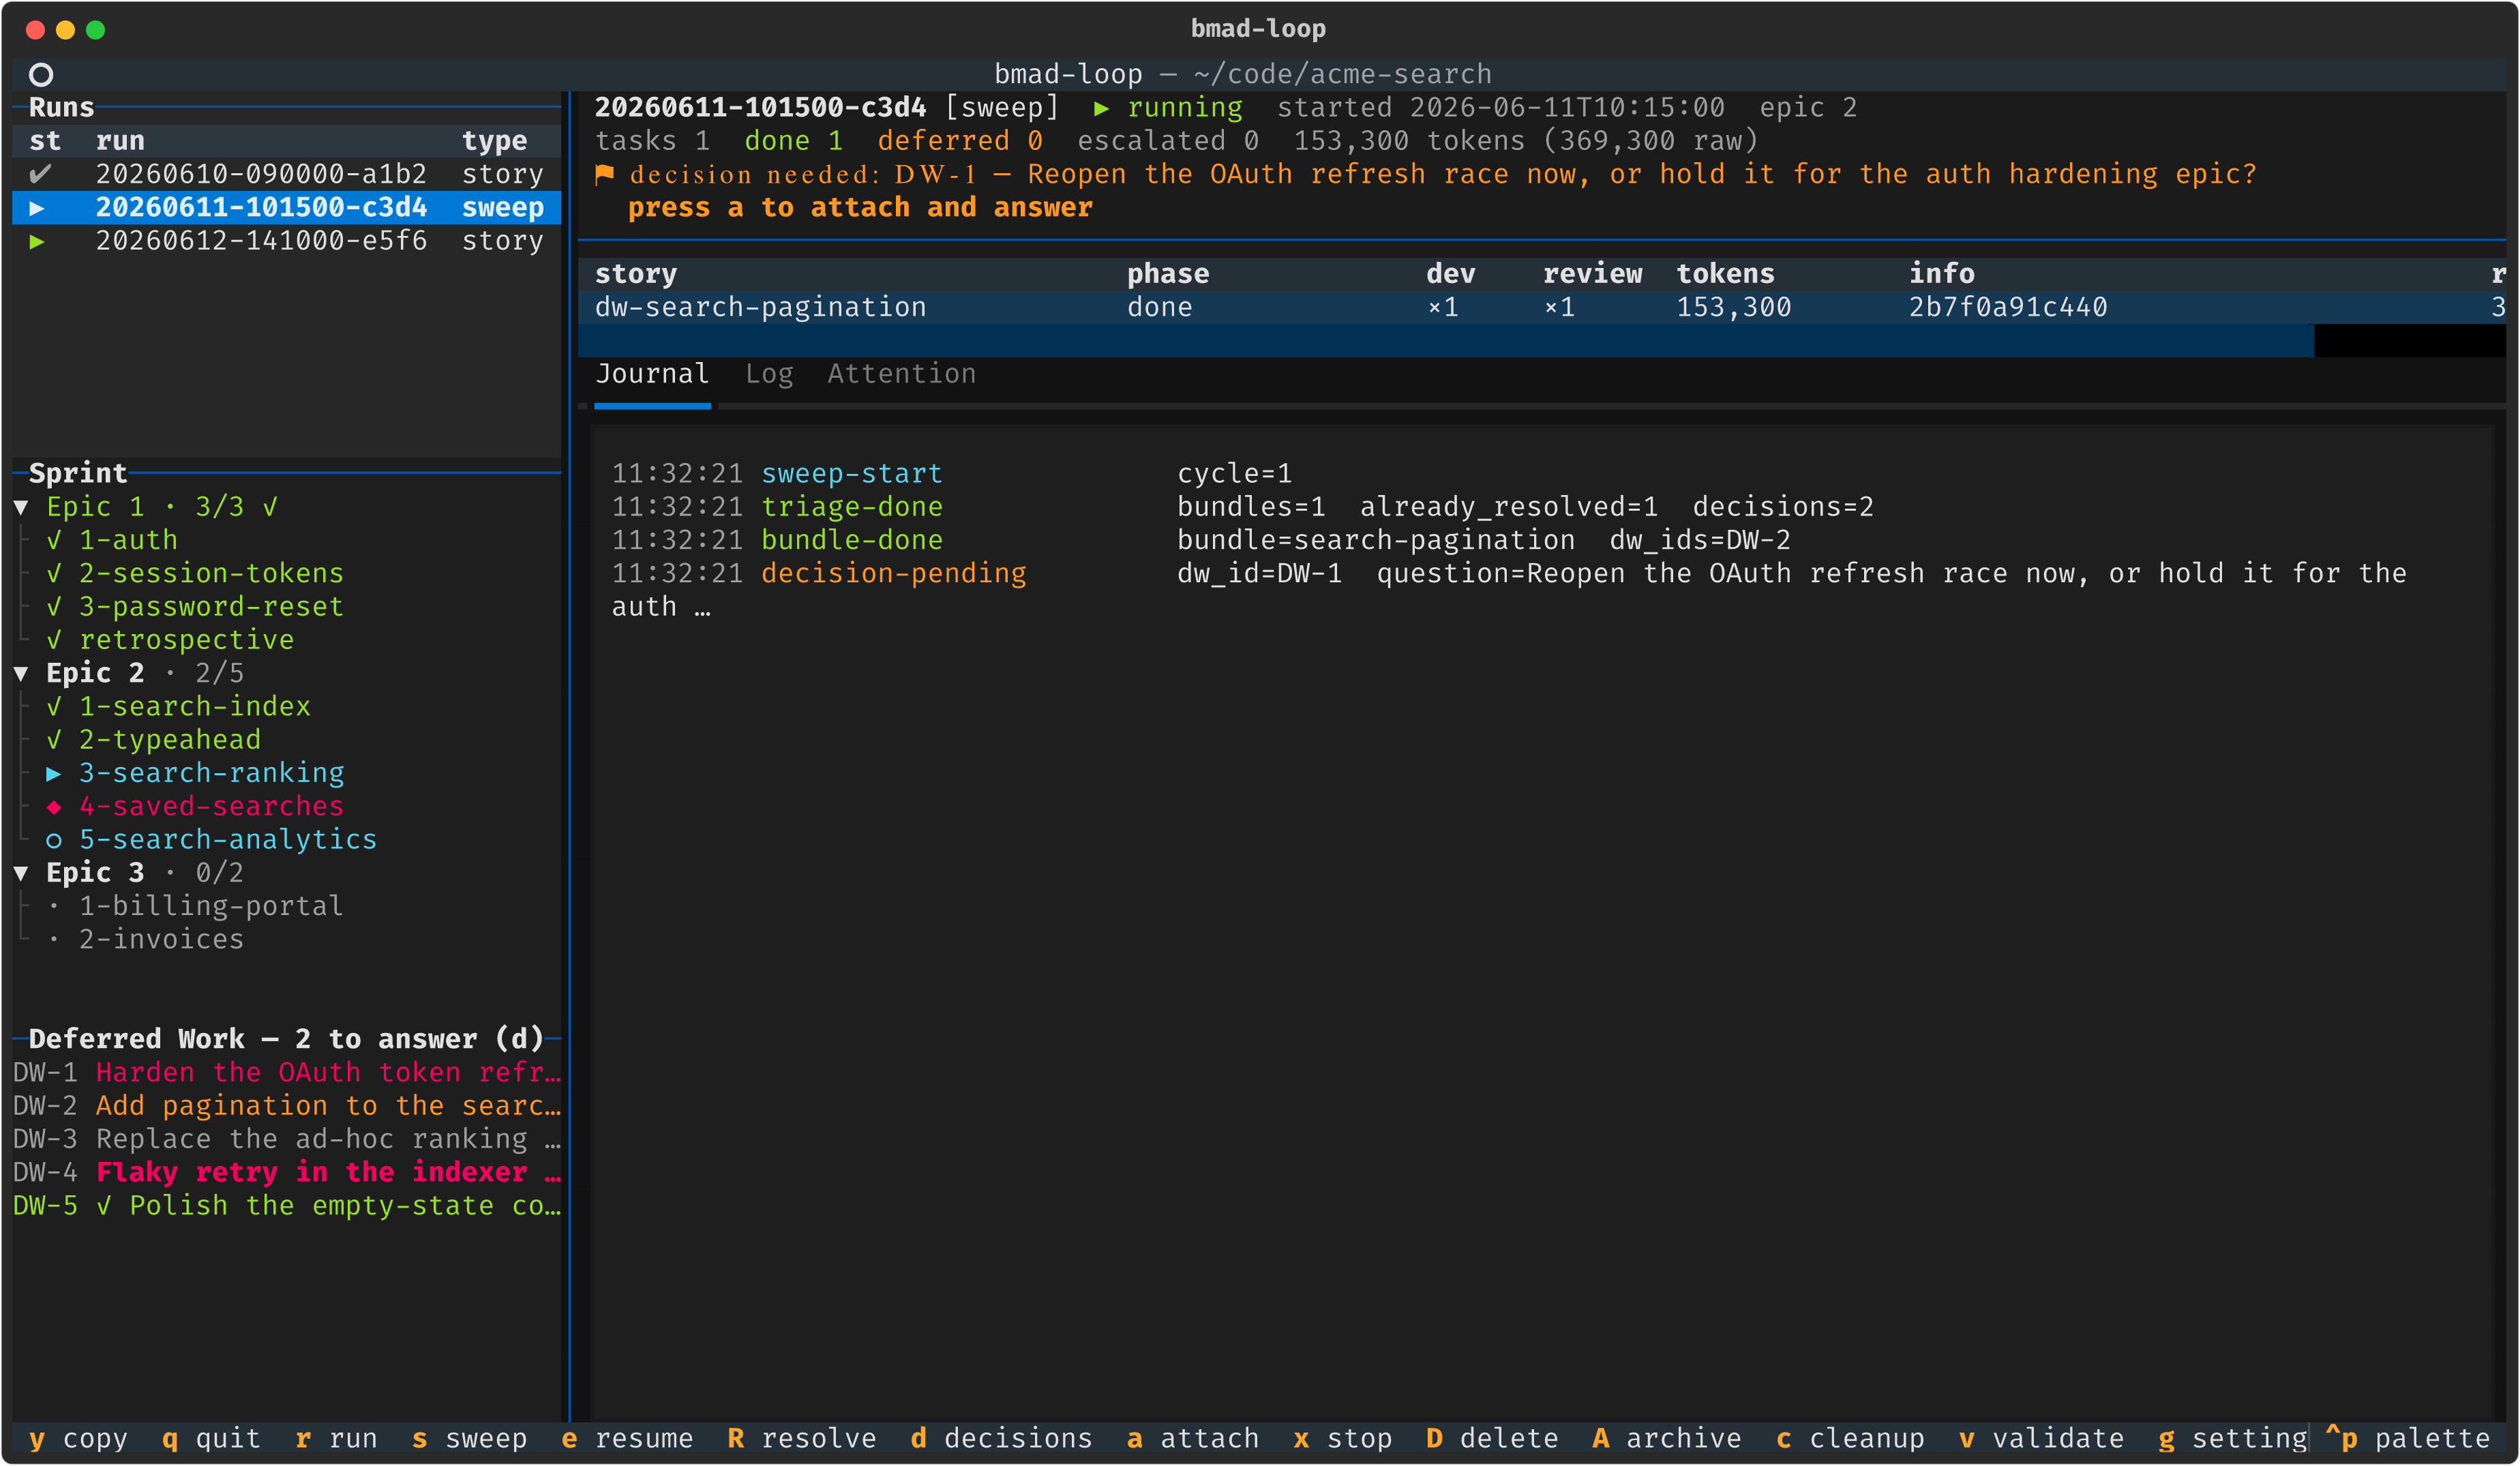The width and height of the screenshot is (2520, 1466).
Task: Click the 'd decisions' footer command
Action: point(1002,1439)
